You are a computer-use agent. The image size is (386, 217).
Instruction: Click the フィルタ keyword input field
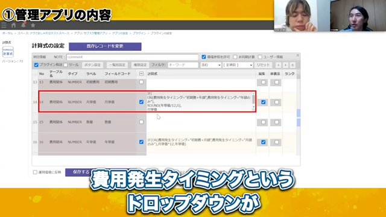coord(183,65)
